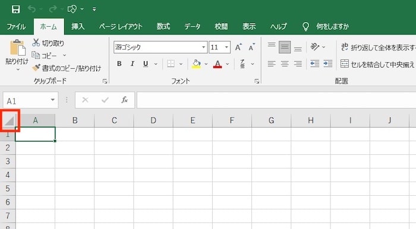The height and width of the screenshot is (229, 416).
Task: Open the Customize Quick Access Toolbar arrow
Action: coord(94,9)
